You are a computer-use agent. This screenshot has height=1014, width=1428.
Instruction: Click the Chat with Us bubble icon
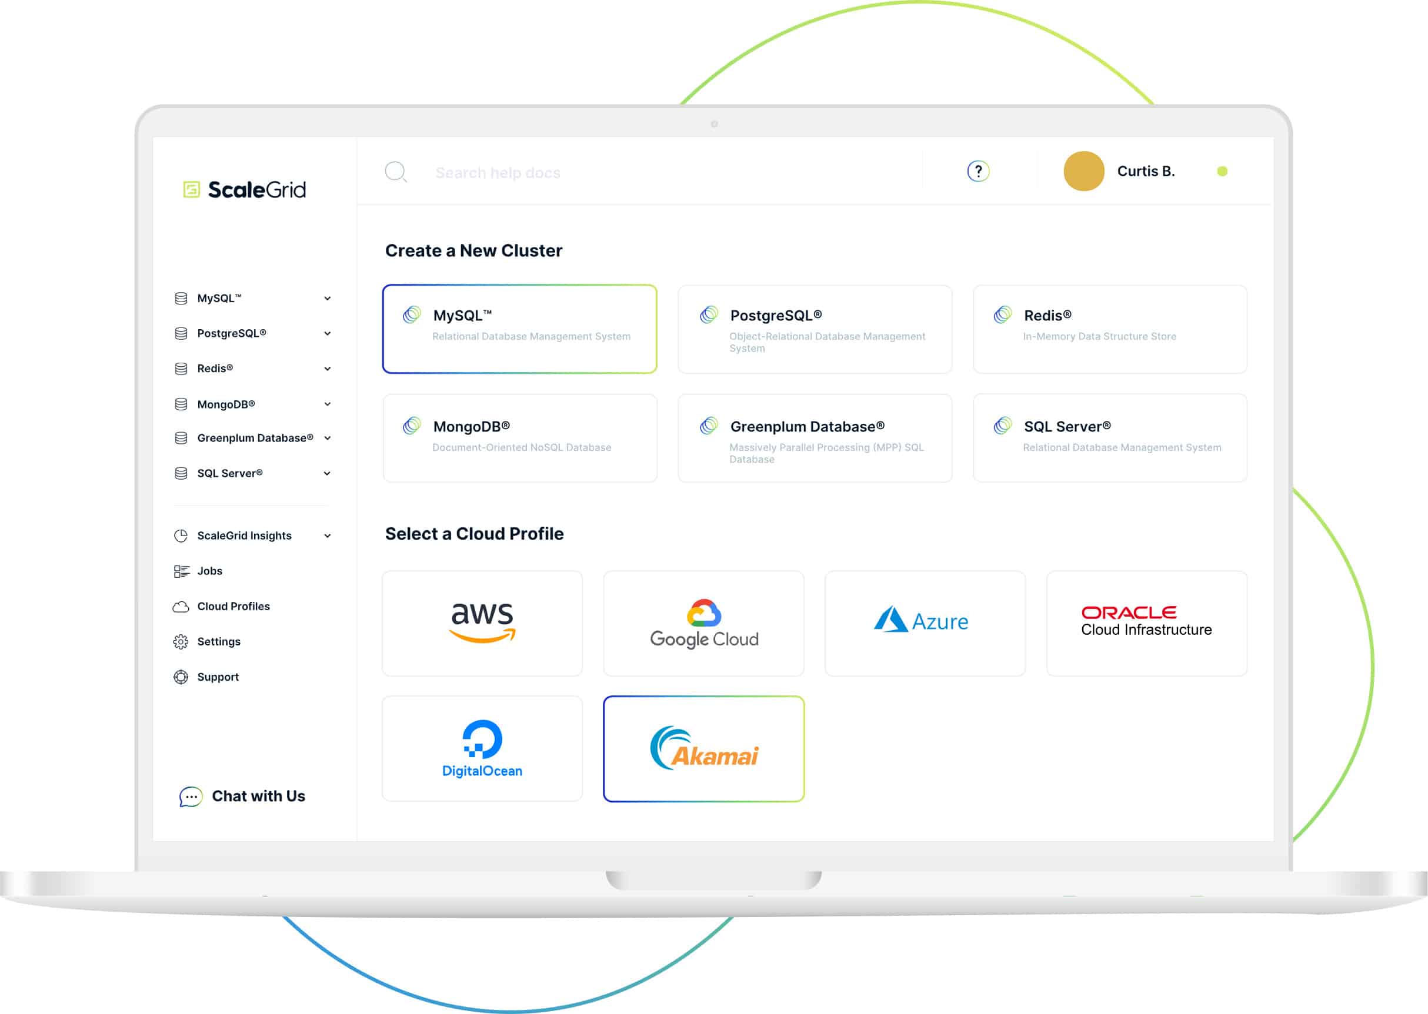(191, 797)
